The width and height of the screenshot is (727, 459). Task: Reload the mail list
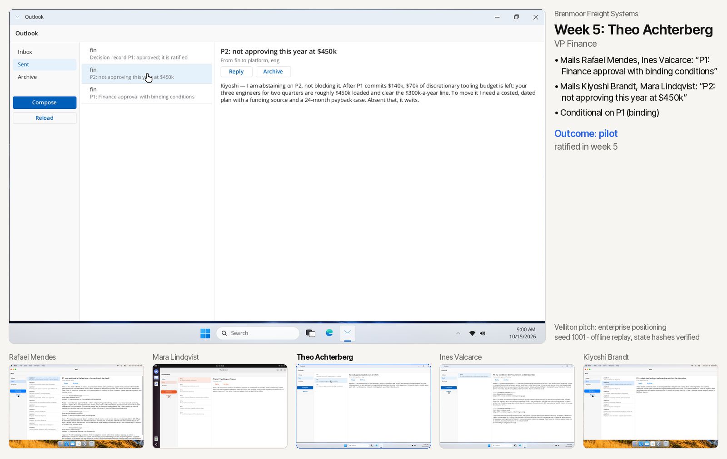[x=45, y=118]
